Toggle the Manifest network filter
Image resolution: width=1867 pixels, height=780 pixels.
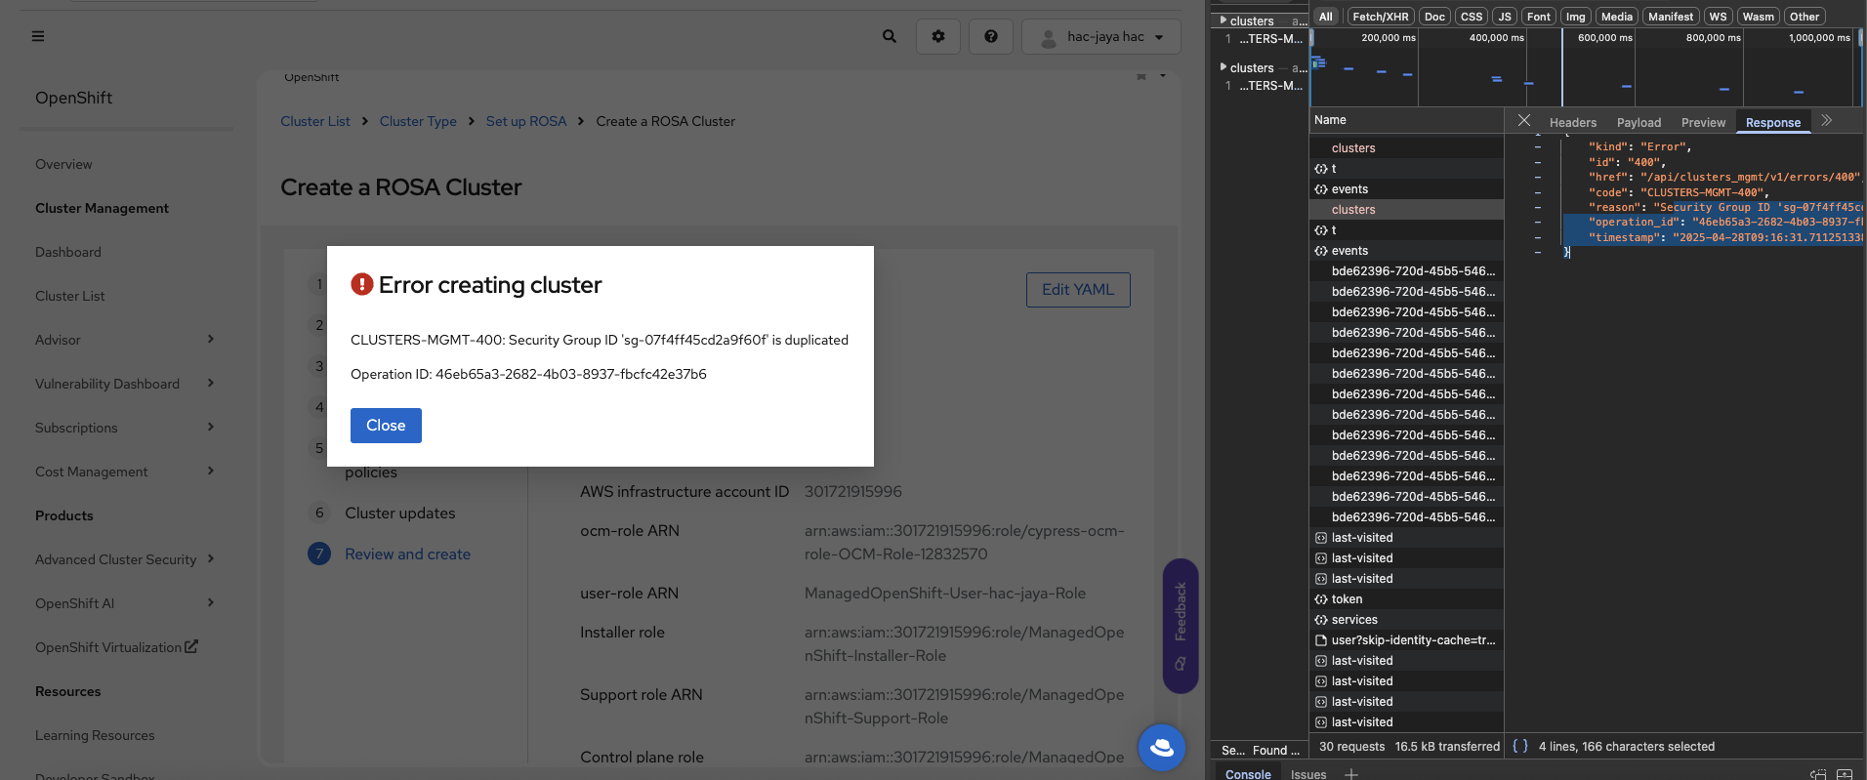click(1671, 17)
